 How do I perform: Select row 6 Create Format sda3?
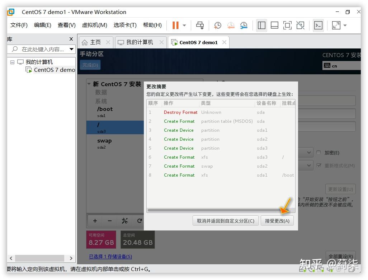click(x=221, y=157)
